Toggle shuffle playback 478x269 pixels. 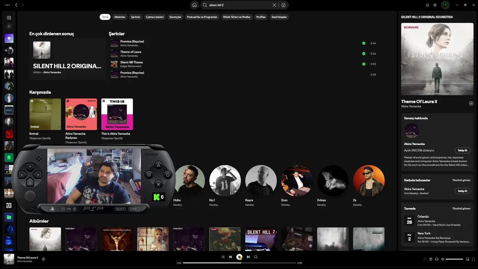coord(223,257)
